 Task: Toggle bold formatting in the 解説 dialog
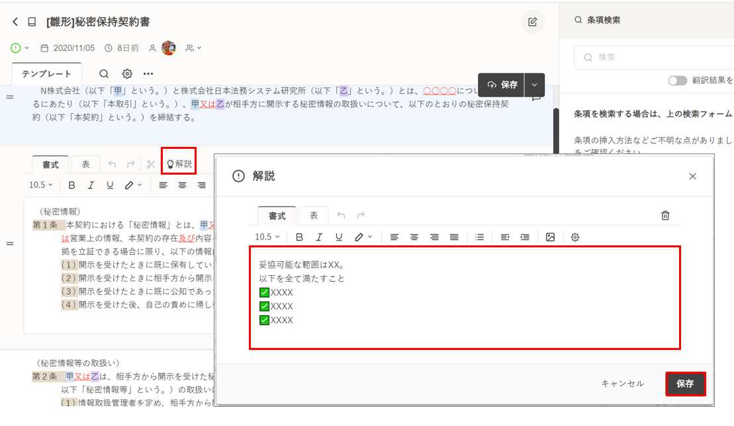300,237
